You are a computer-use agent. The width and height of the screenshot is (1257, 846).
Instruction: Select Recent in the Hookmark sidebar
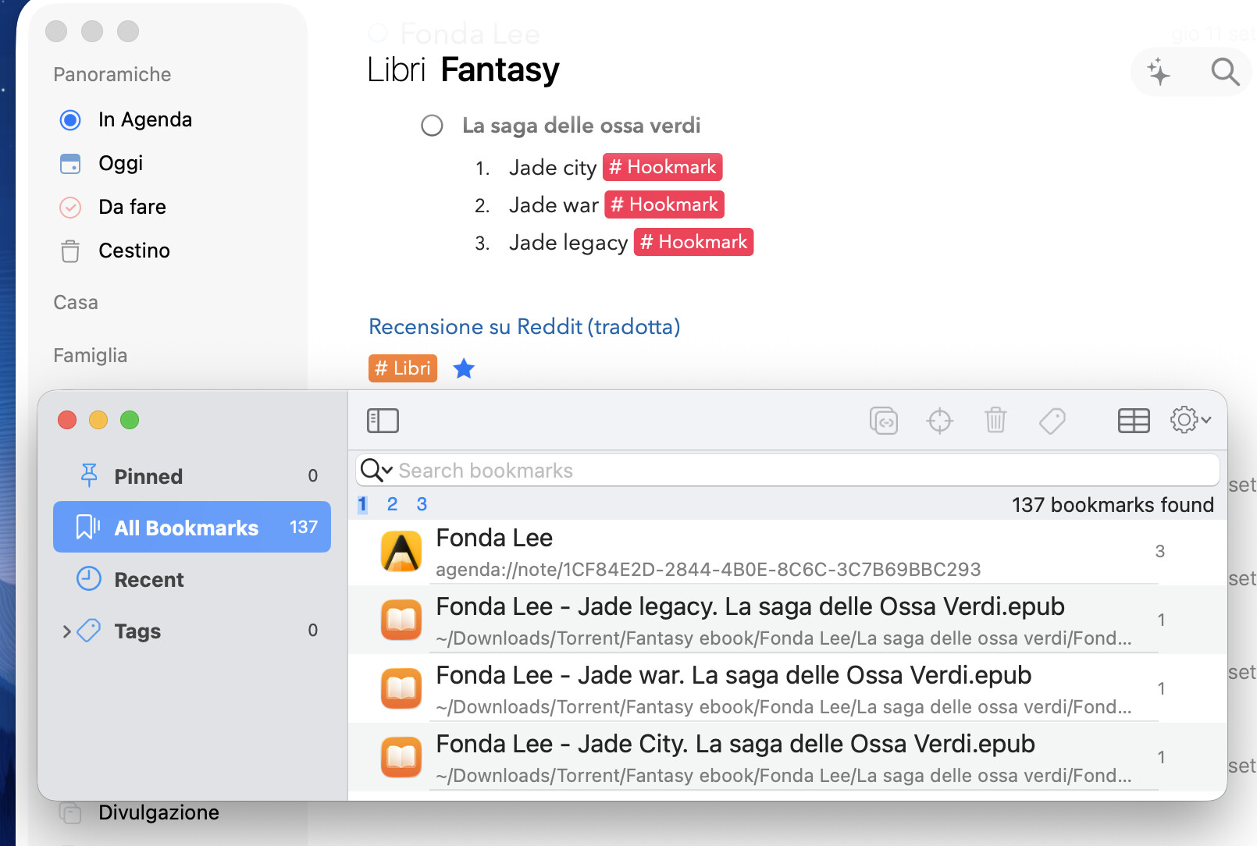[148, 580]
